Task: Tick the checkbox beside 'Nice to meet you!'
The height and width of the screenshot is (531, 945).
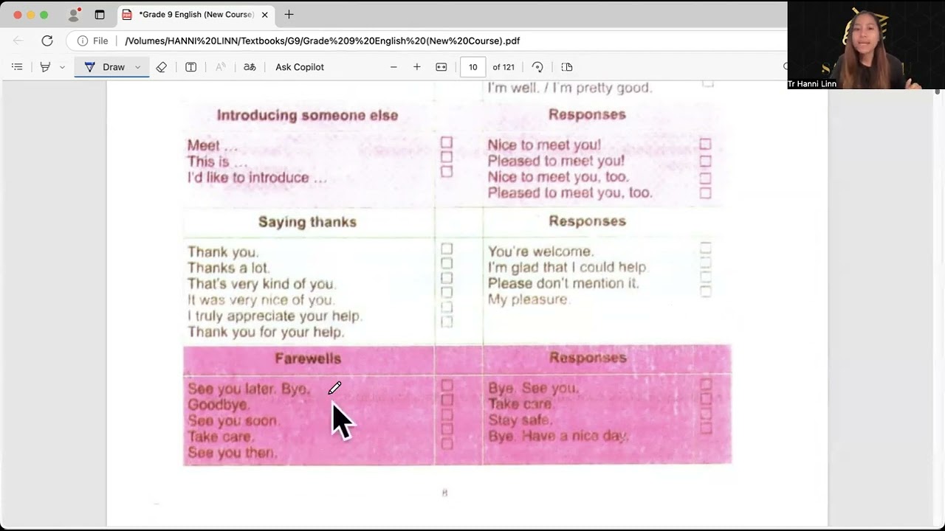Action: [705, 145]
